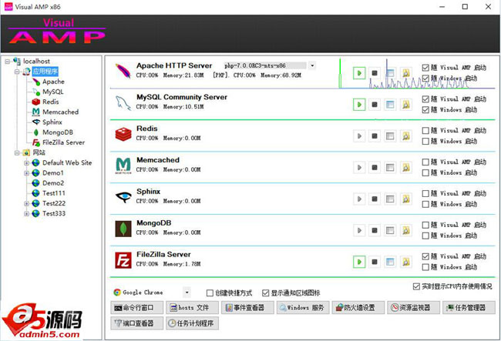Enable FileZilla Server start with Windows
The image size is (501, 341).
[425, 267]
